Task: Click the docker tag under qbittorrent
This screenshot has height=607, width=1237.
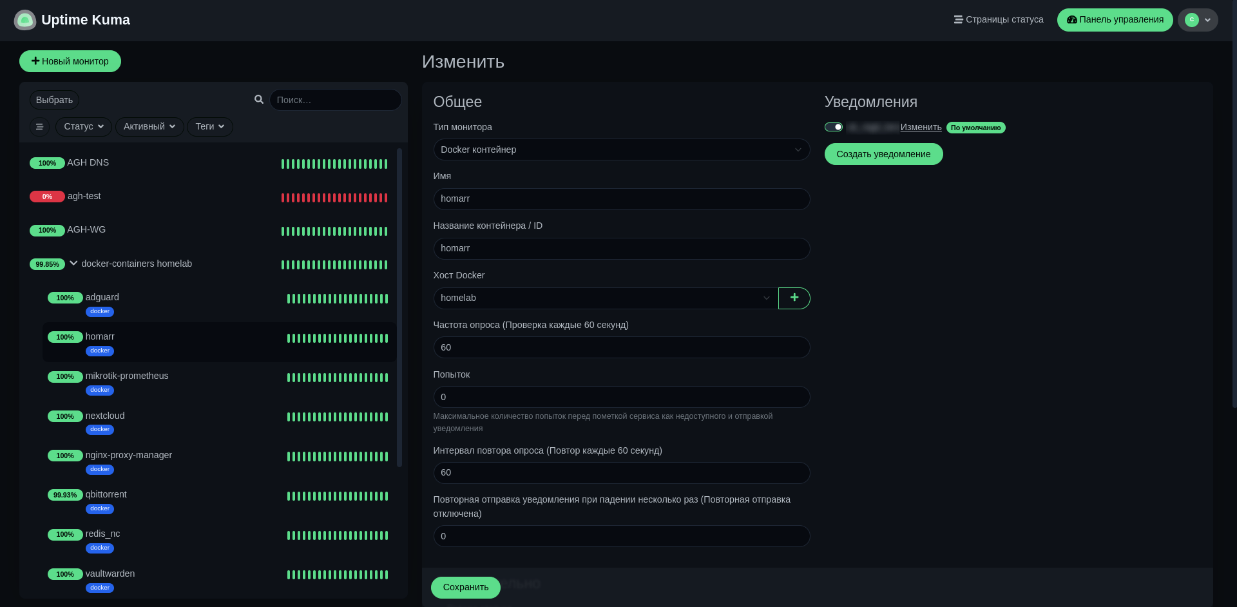Action: click(x=100, y=509)
